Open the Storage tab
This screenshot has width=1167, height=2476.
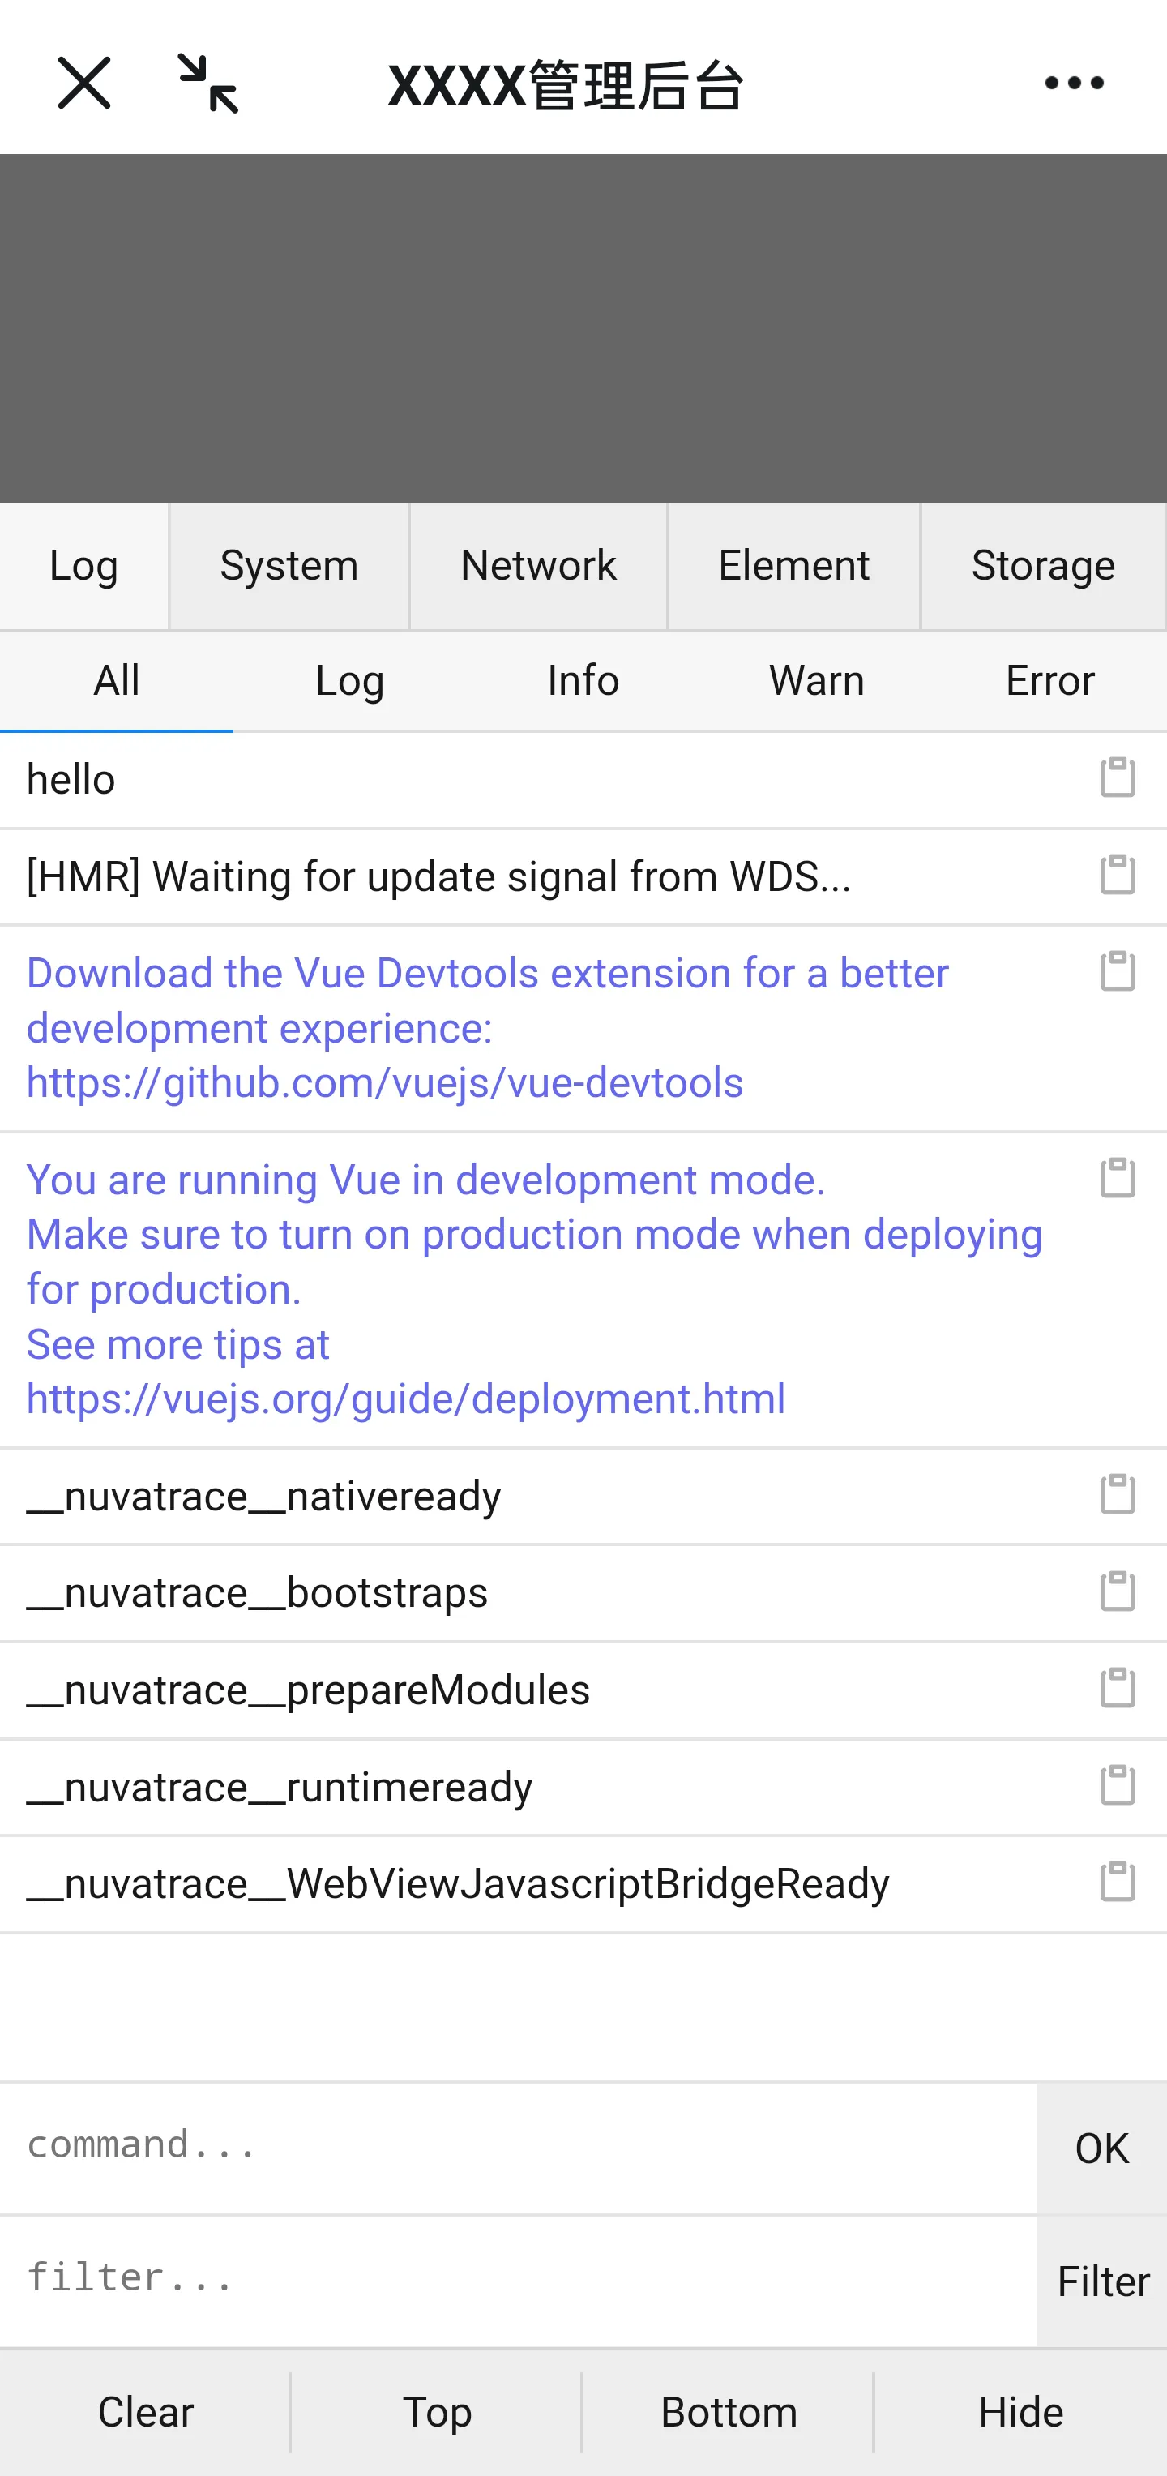click(x=1042, y=566)
